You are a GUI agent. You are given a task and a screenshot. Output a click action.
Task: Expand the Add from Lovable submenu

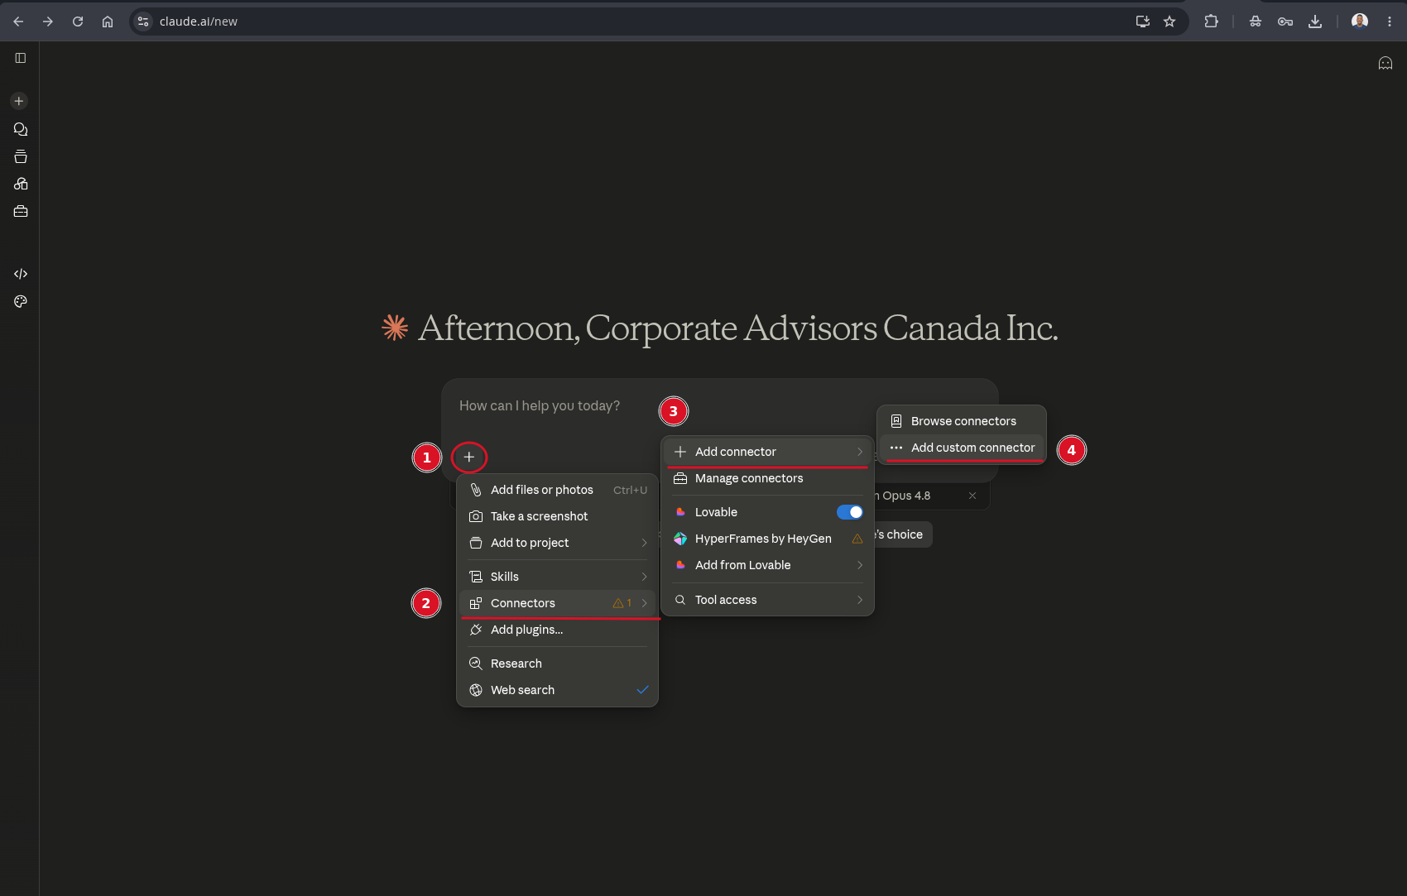tap(768, 565)
